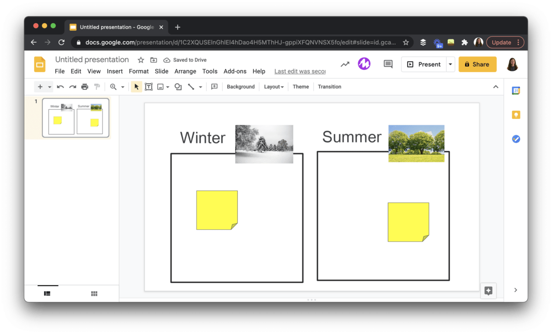
Task: Open the Layout dropdown
Action: [274, 86]
